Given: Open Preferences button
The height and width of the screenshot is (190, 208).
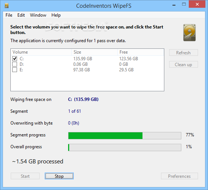Looking at the screenshot, I should coord(180,176).
